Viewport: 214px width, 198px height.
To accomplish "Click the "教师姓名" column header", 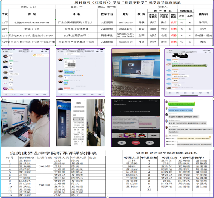I will tap(27, 158).
